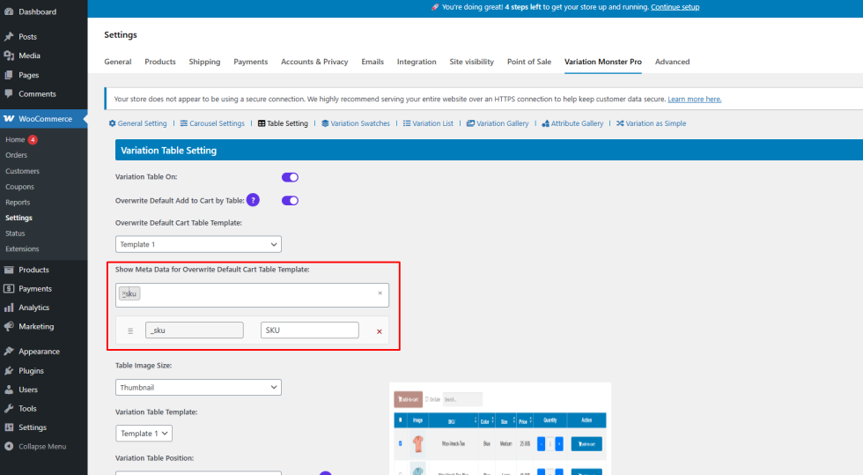Click the Posts pin icon
863x475 pixels.
[9, 36]
